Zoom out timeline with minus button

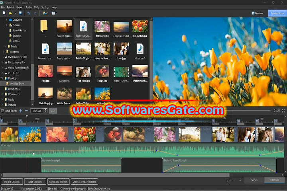(232, 181)
